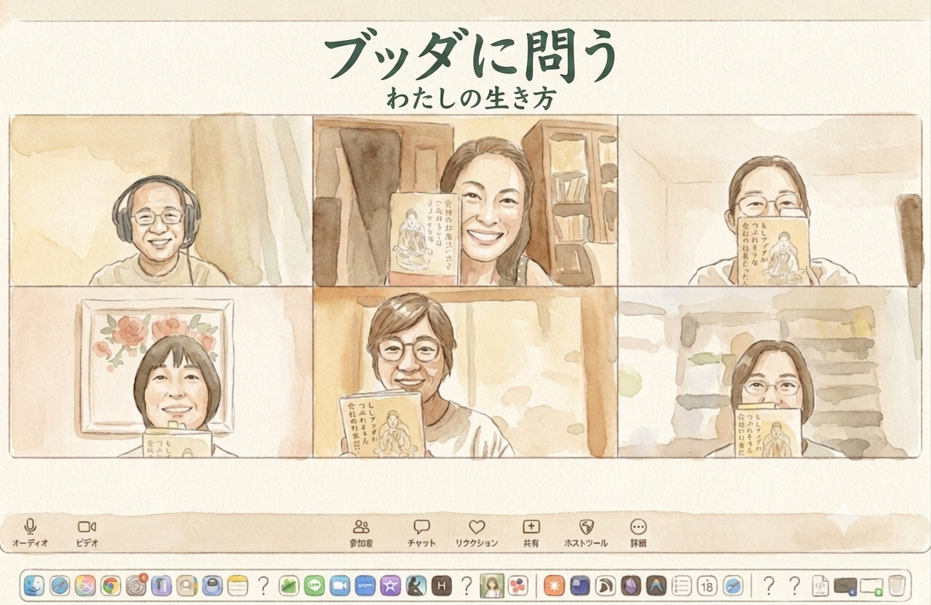
Task: Switch to Zoom camera icon in dock
Action: coord(339,585)
